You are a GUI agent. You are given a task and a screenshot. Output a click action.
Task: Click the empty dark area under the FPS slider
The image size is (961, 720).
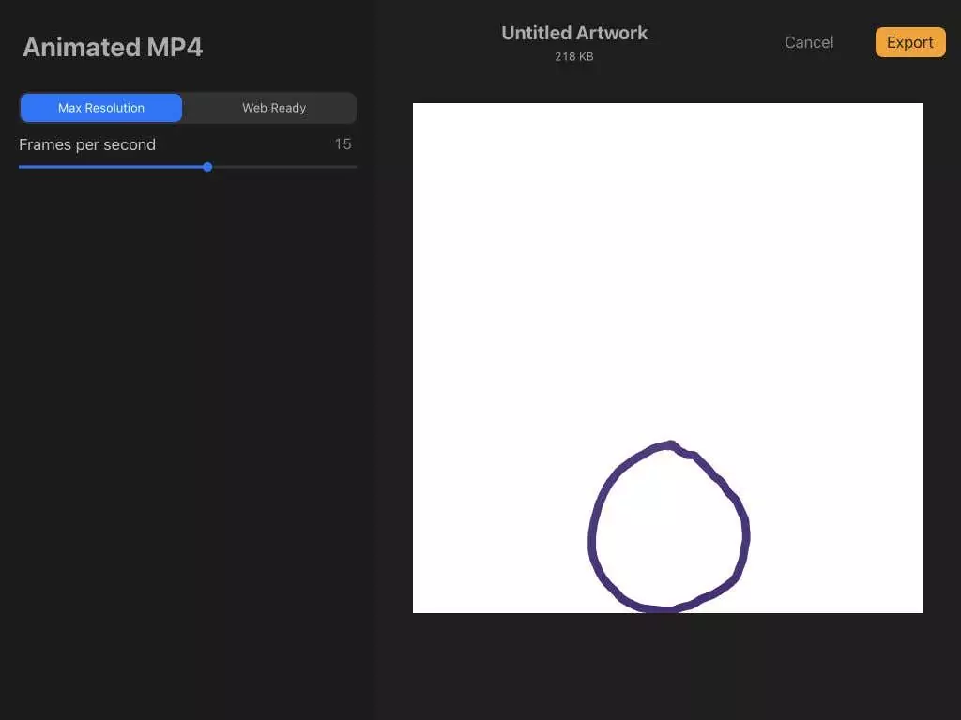click(x=188, y=428)
